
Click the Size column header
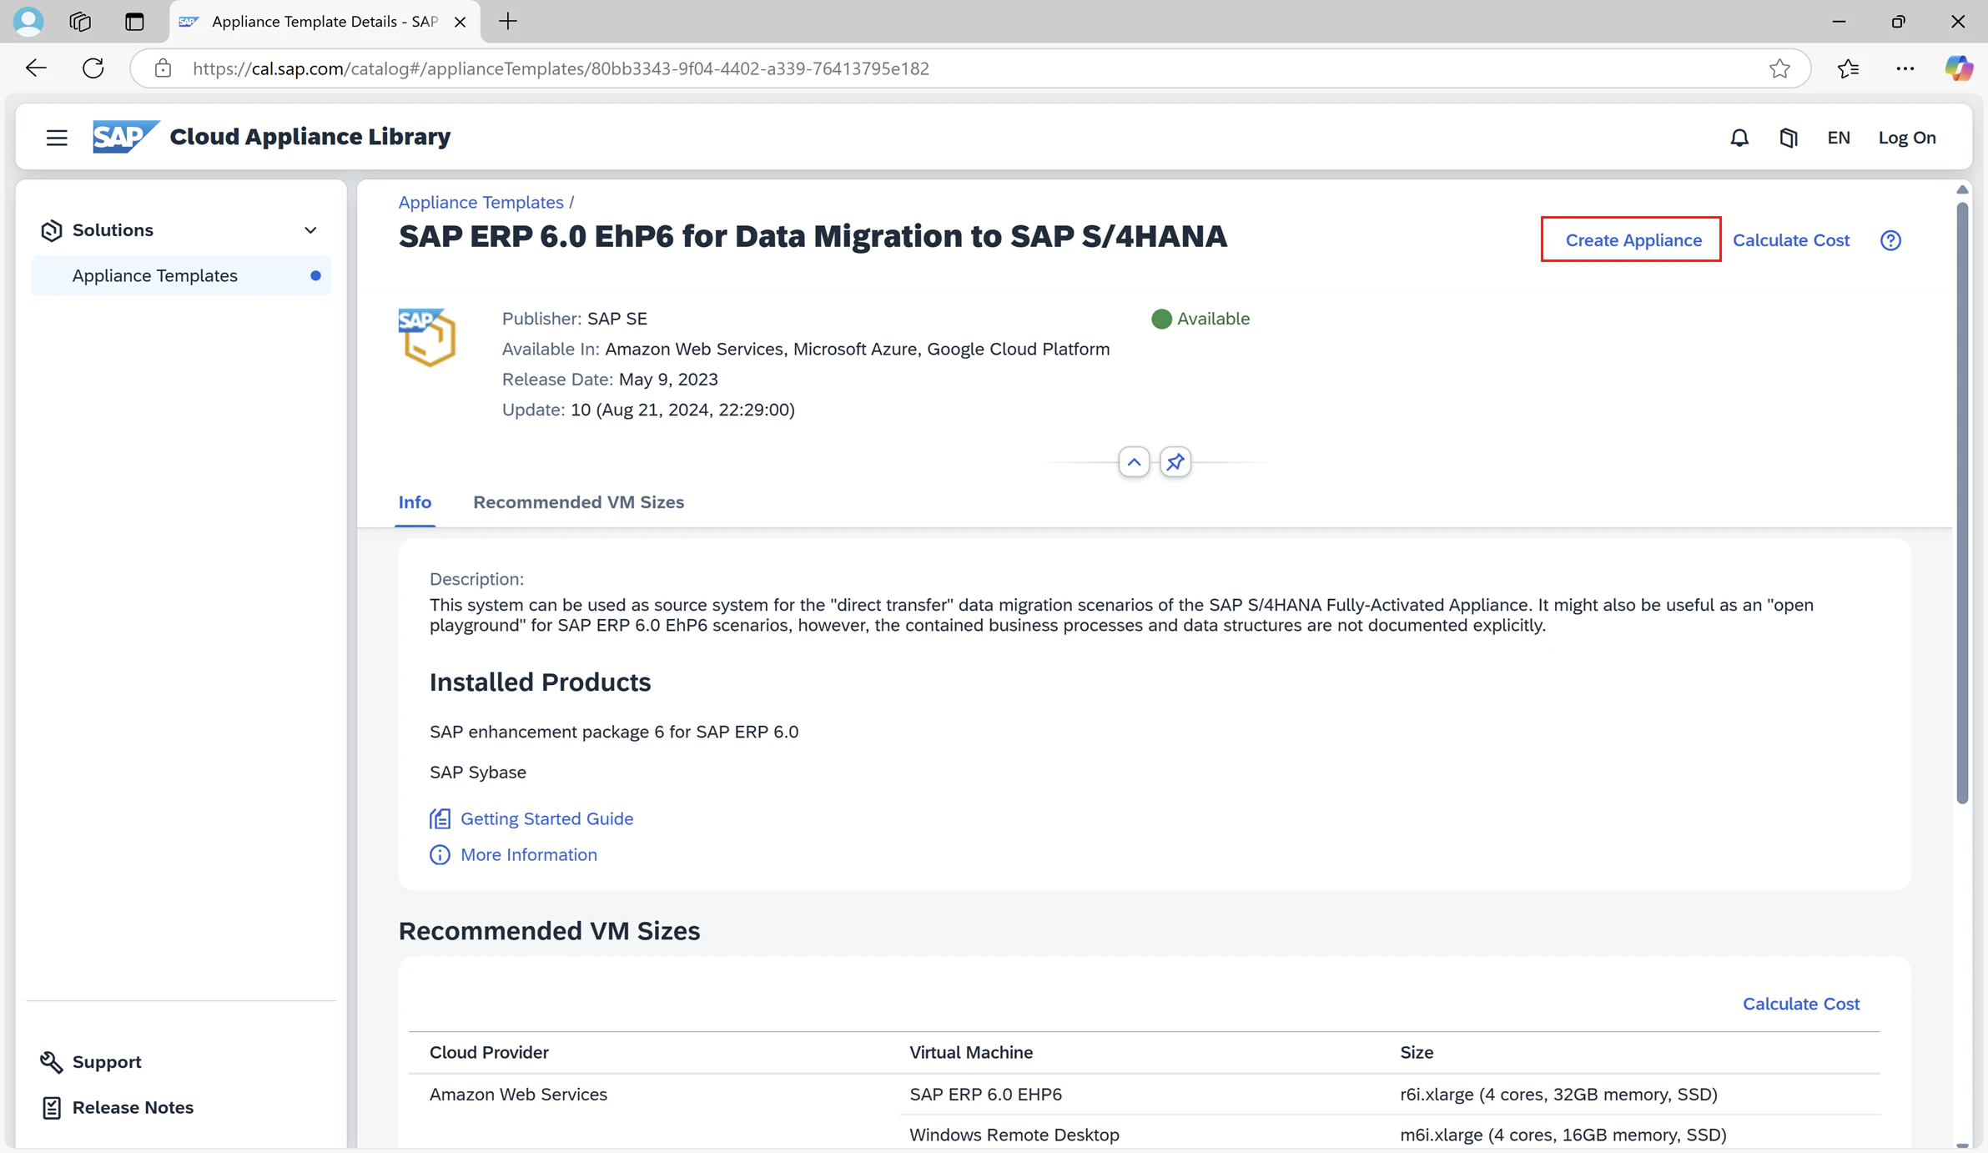1417,1052
